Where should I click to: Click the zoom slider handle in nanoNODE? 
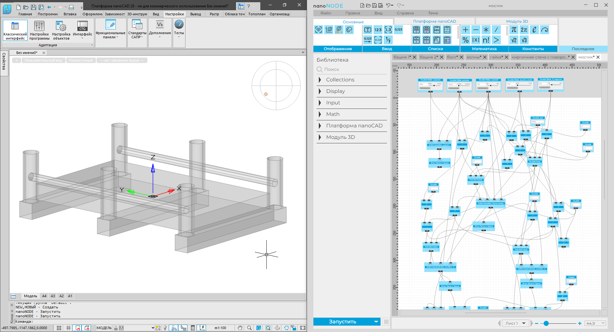click(546, 323)
